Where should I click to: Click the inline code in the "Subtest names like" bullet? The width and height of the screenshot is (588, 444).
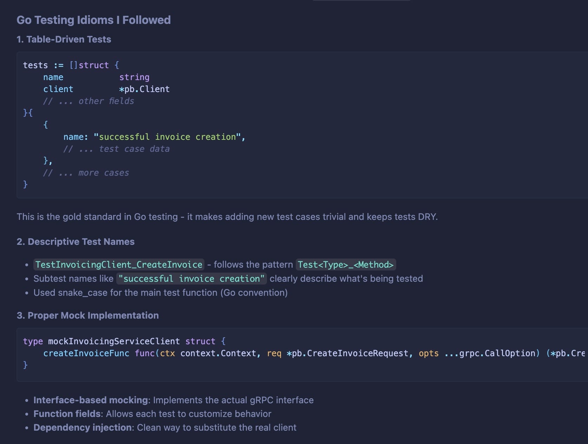[191, 279]
